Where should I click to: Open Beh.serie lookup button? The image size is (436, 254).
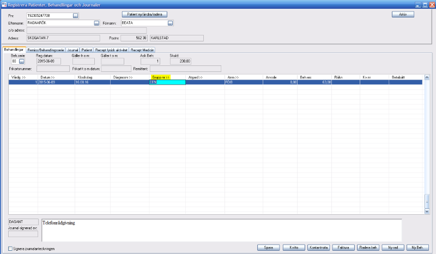22,62
